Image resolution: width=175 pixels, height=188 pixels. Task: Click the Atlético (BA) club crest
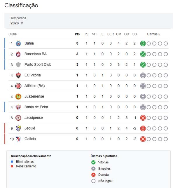(18, 86)
